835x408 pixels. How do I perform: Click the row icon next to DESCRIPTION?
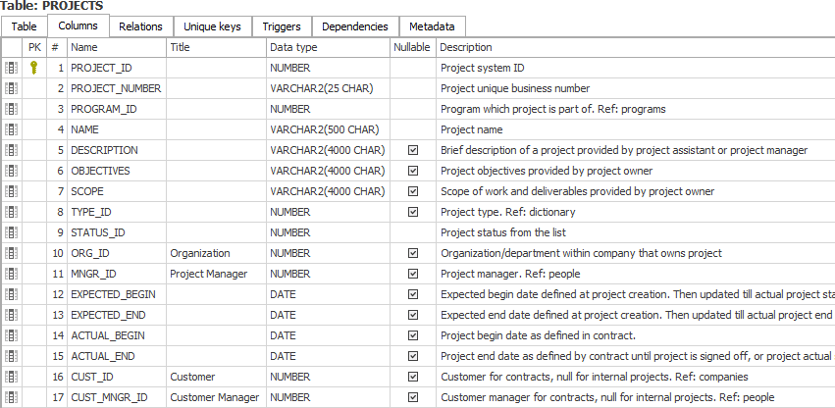(12, 150)
